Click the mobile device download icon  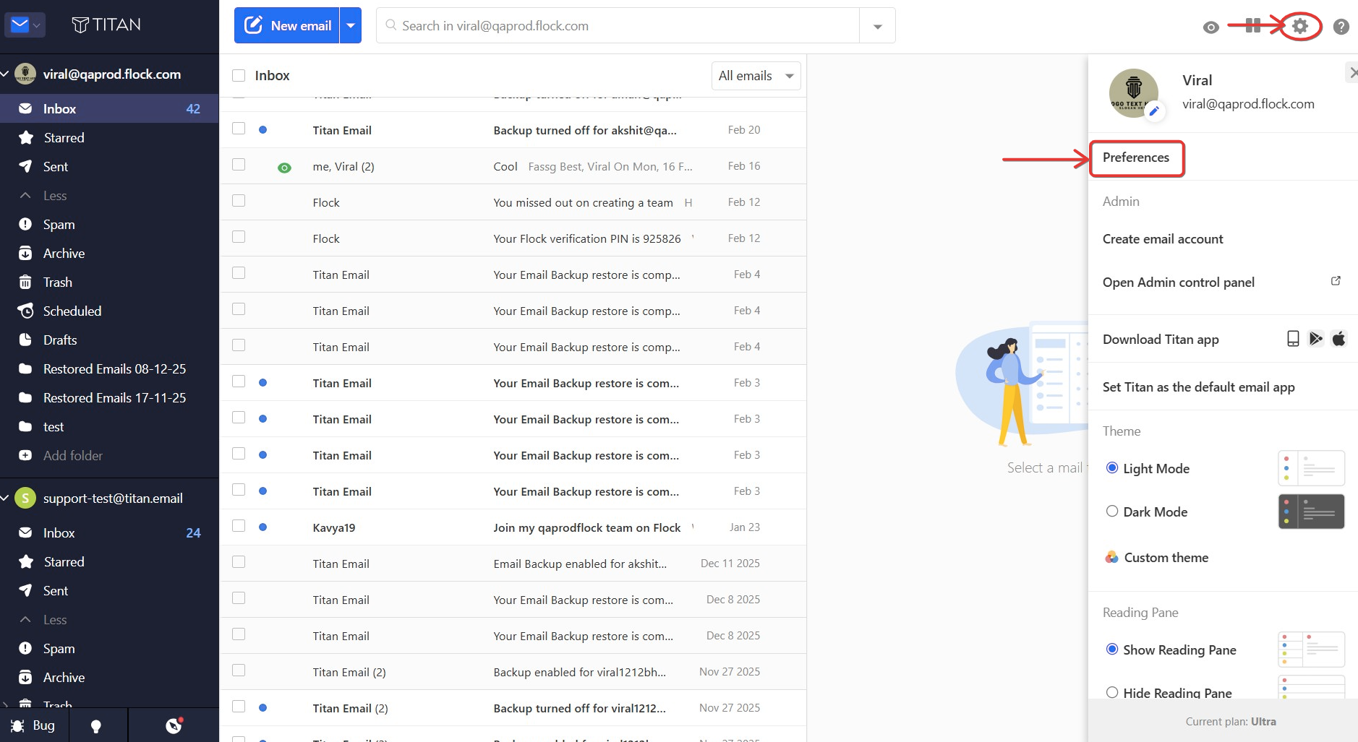[x=1293, y=339]
